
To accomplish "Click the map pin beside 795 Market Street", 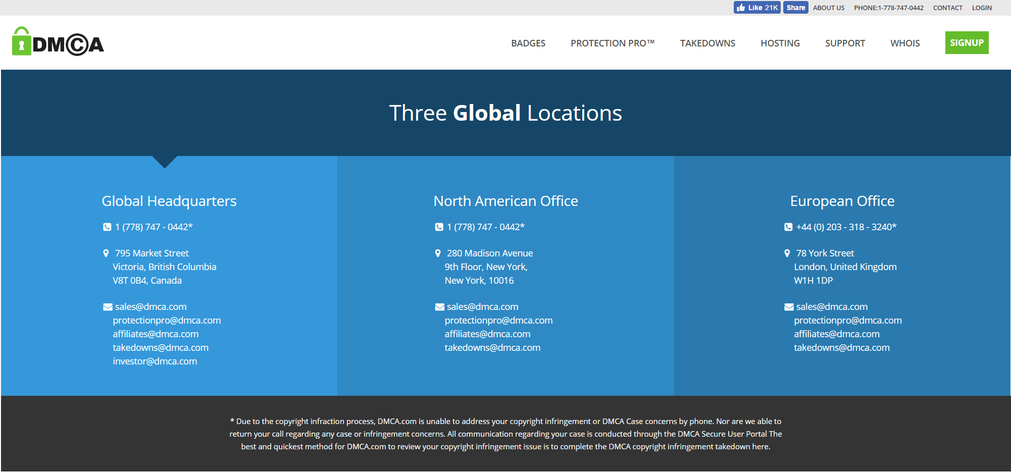I will click(106, 253).
